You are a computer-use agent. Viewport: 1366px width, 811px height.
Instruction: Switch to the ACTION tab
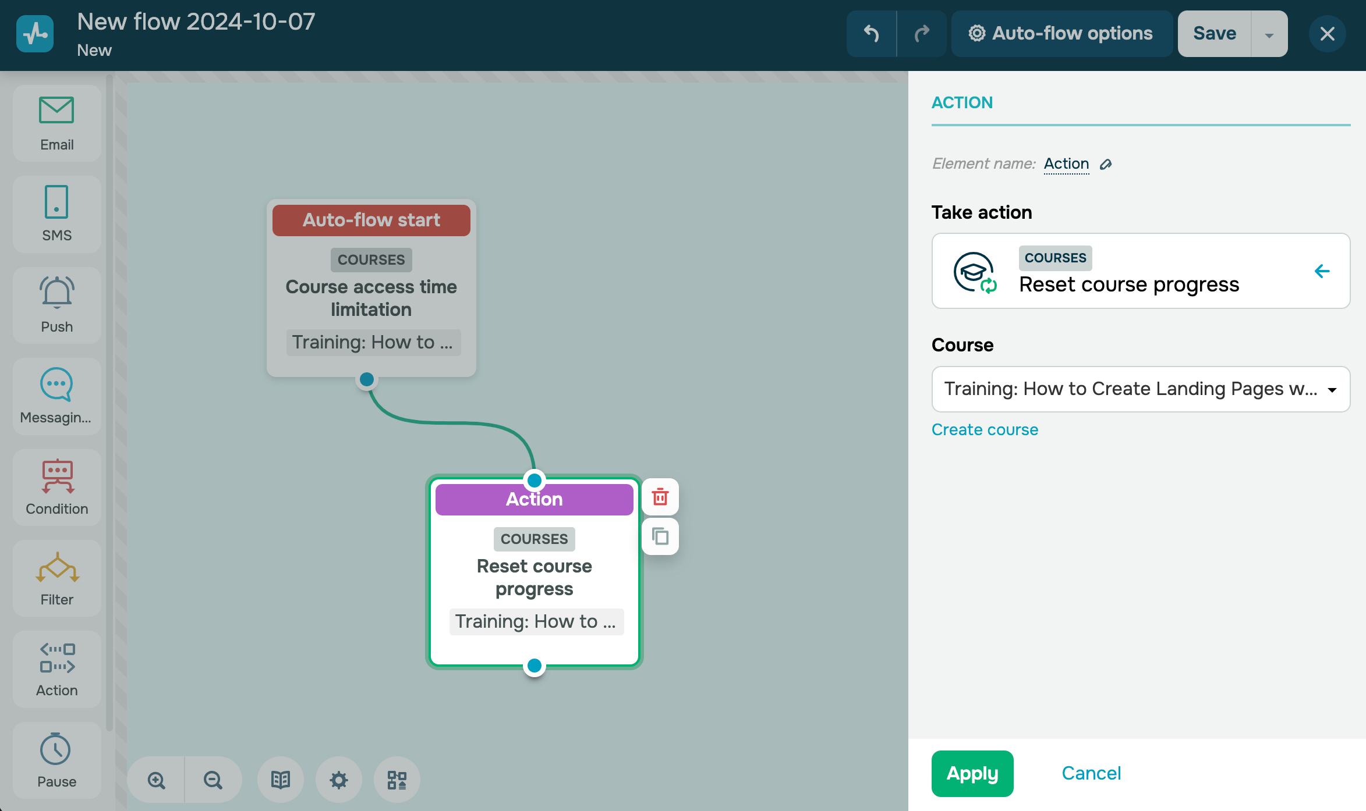click(x=962, y=103)
